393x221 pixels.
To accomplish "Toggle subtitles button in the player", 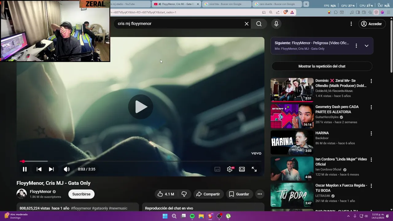I will click(217, 169).
